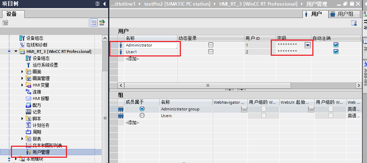This screenshot has height=163, width=367.
Task: Toggle 动态登录 checkbox for User1
Action: [x=211, y=52]
